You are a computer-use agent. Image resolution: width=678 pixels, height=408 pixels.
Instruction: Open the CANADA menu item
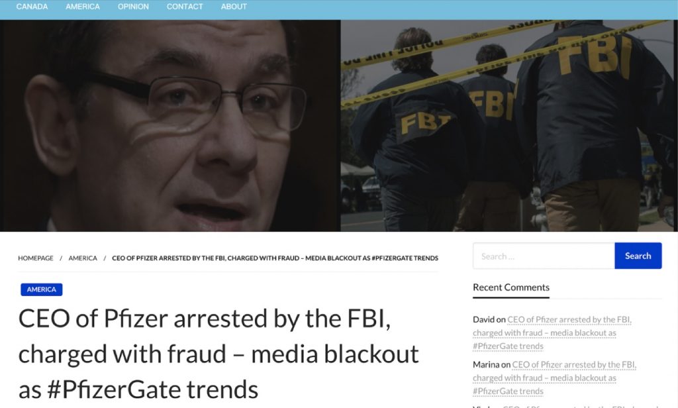(32, 7)
